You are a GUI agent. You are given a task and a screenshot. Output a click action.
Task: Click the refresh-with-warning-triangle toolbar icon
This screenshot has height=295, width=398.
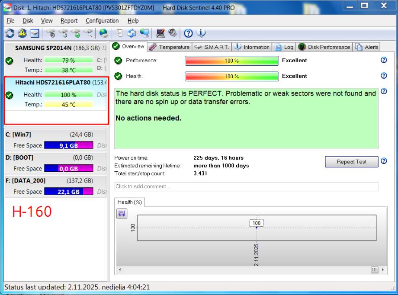pos(22,33)
